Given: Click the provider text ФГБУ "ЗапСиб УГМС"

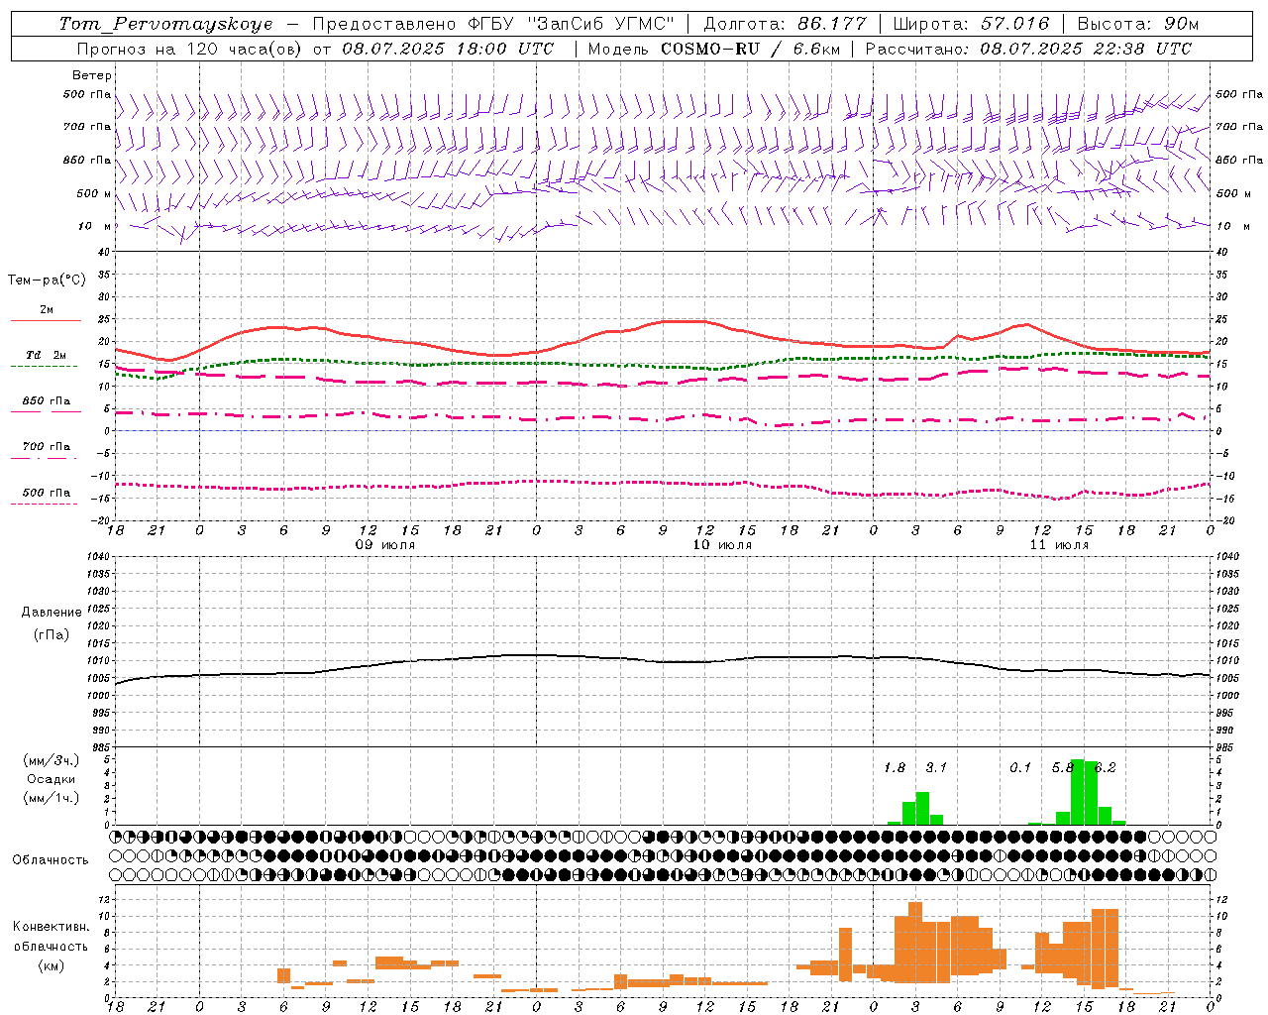Looking at the screenshot, I should 570,24.
